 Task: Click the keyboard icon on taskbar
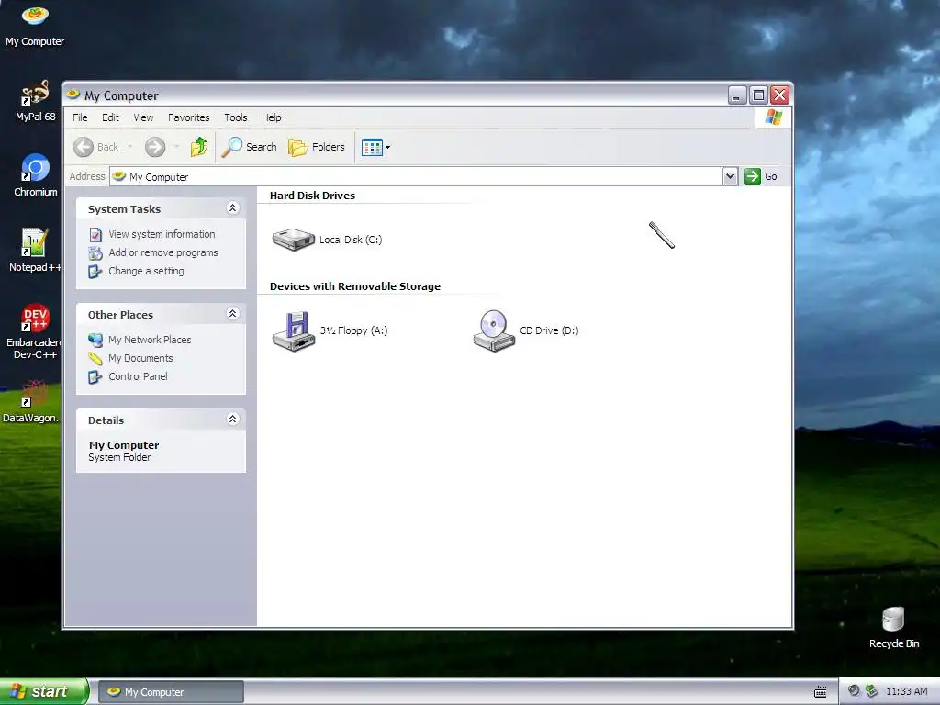(x=820, y=692)
